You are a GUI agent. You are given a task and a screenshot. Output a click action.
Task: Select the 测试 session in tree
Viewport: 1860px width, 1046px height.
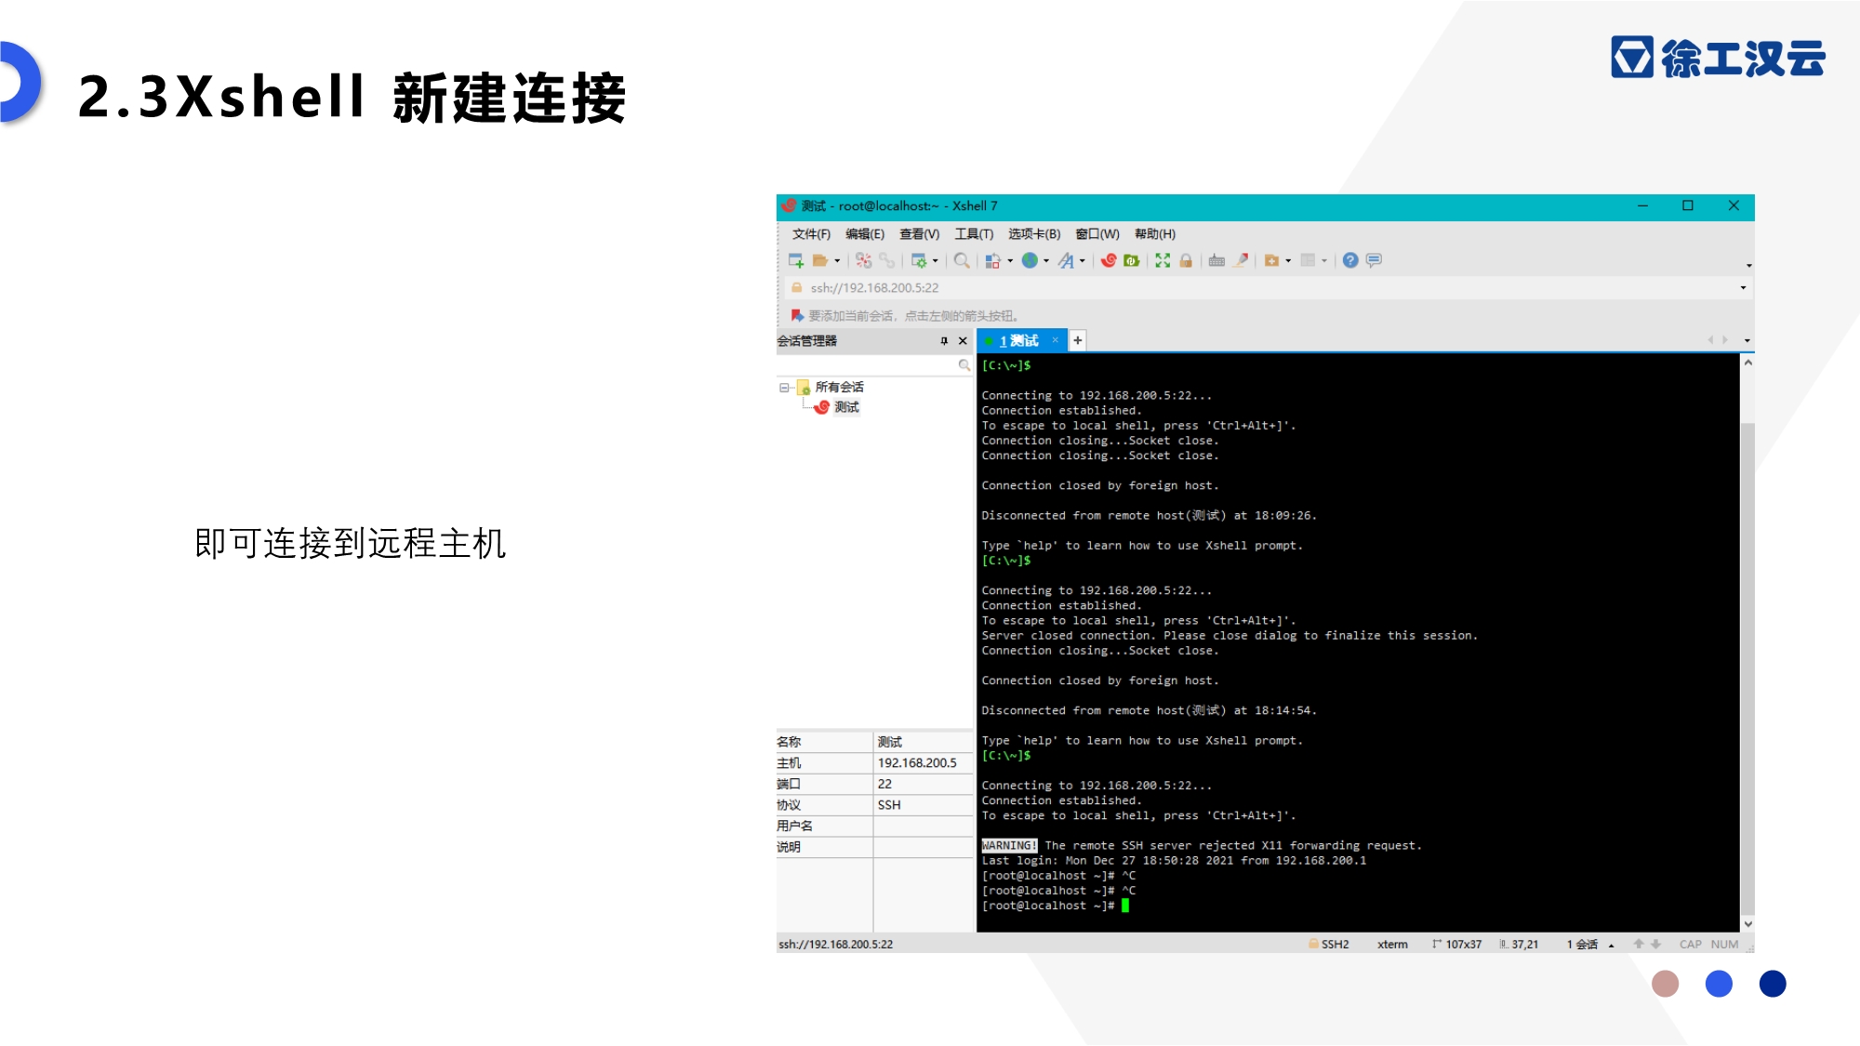point(846,407)
